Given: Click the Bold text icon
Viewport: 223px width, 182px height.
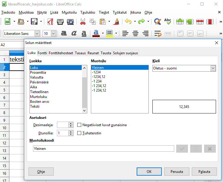Looking at the screenshot, I should tap(64, 33).
